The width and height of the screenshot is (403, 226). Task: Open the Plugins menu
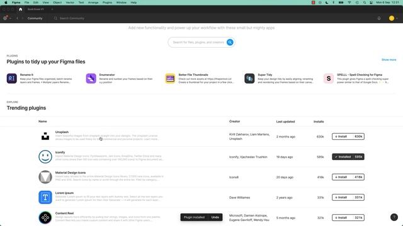coord(108,3)
